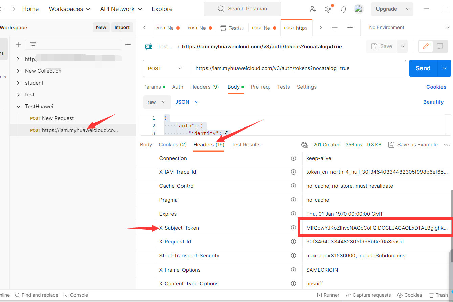Screen dimensions: 453x302
Task: Open sidebar more options ellipsis
Action: point(128,45)
